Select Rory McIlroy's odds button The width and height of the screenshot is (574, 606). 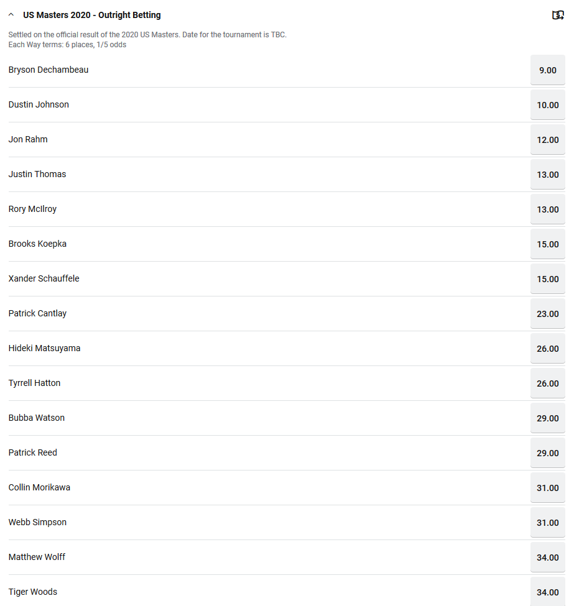point(547,209)
